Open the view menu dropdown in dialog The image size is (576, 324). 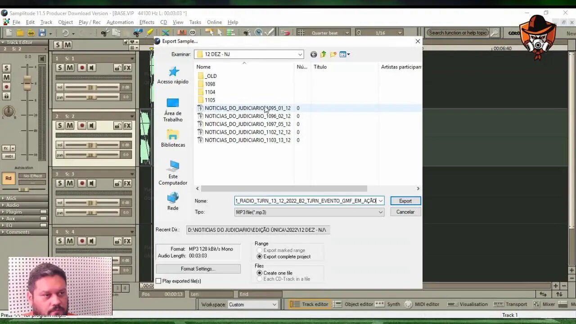(349, 54)
